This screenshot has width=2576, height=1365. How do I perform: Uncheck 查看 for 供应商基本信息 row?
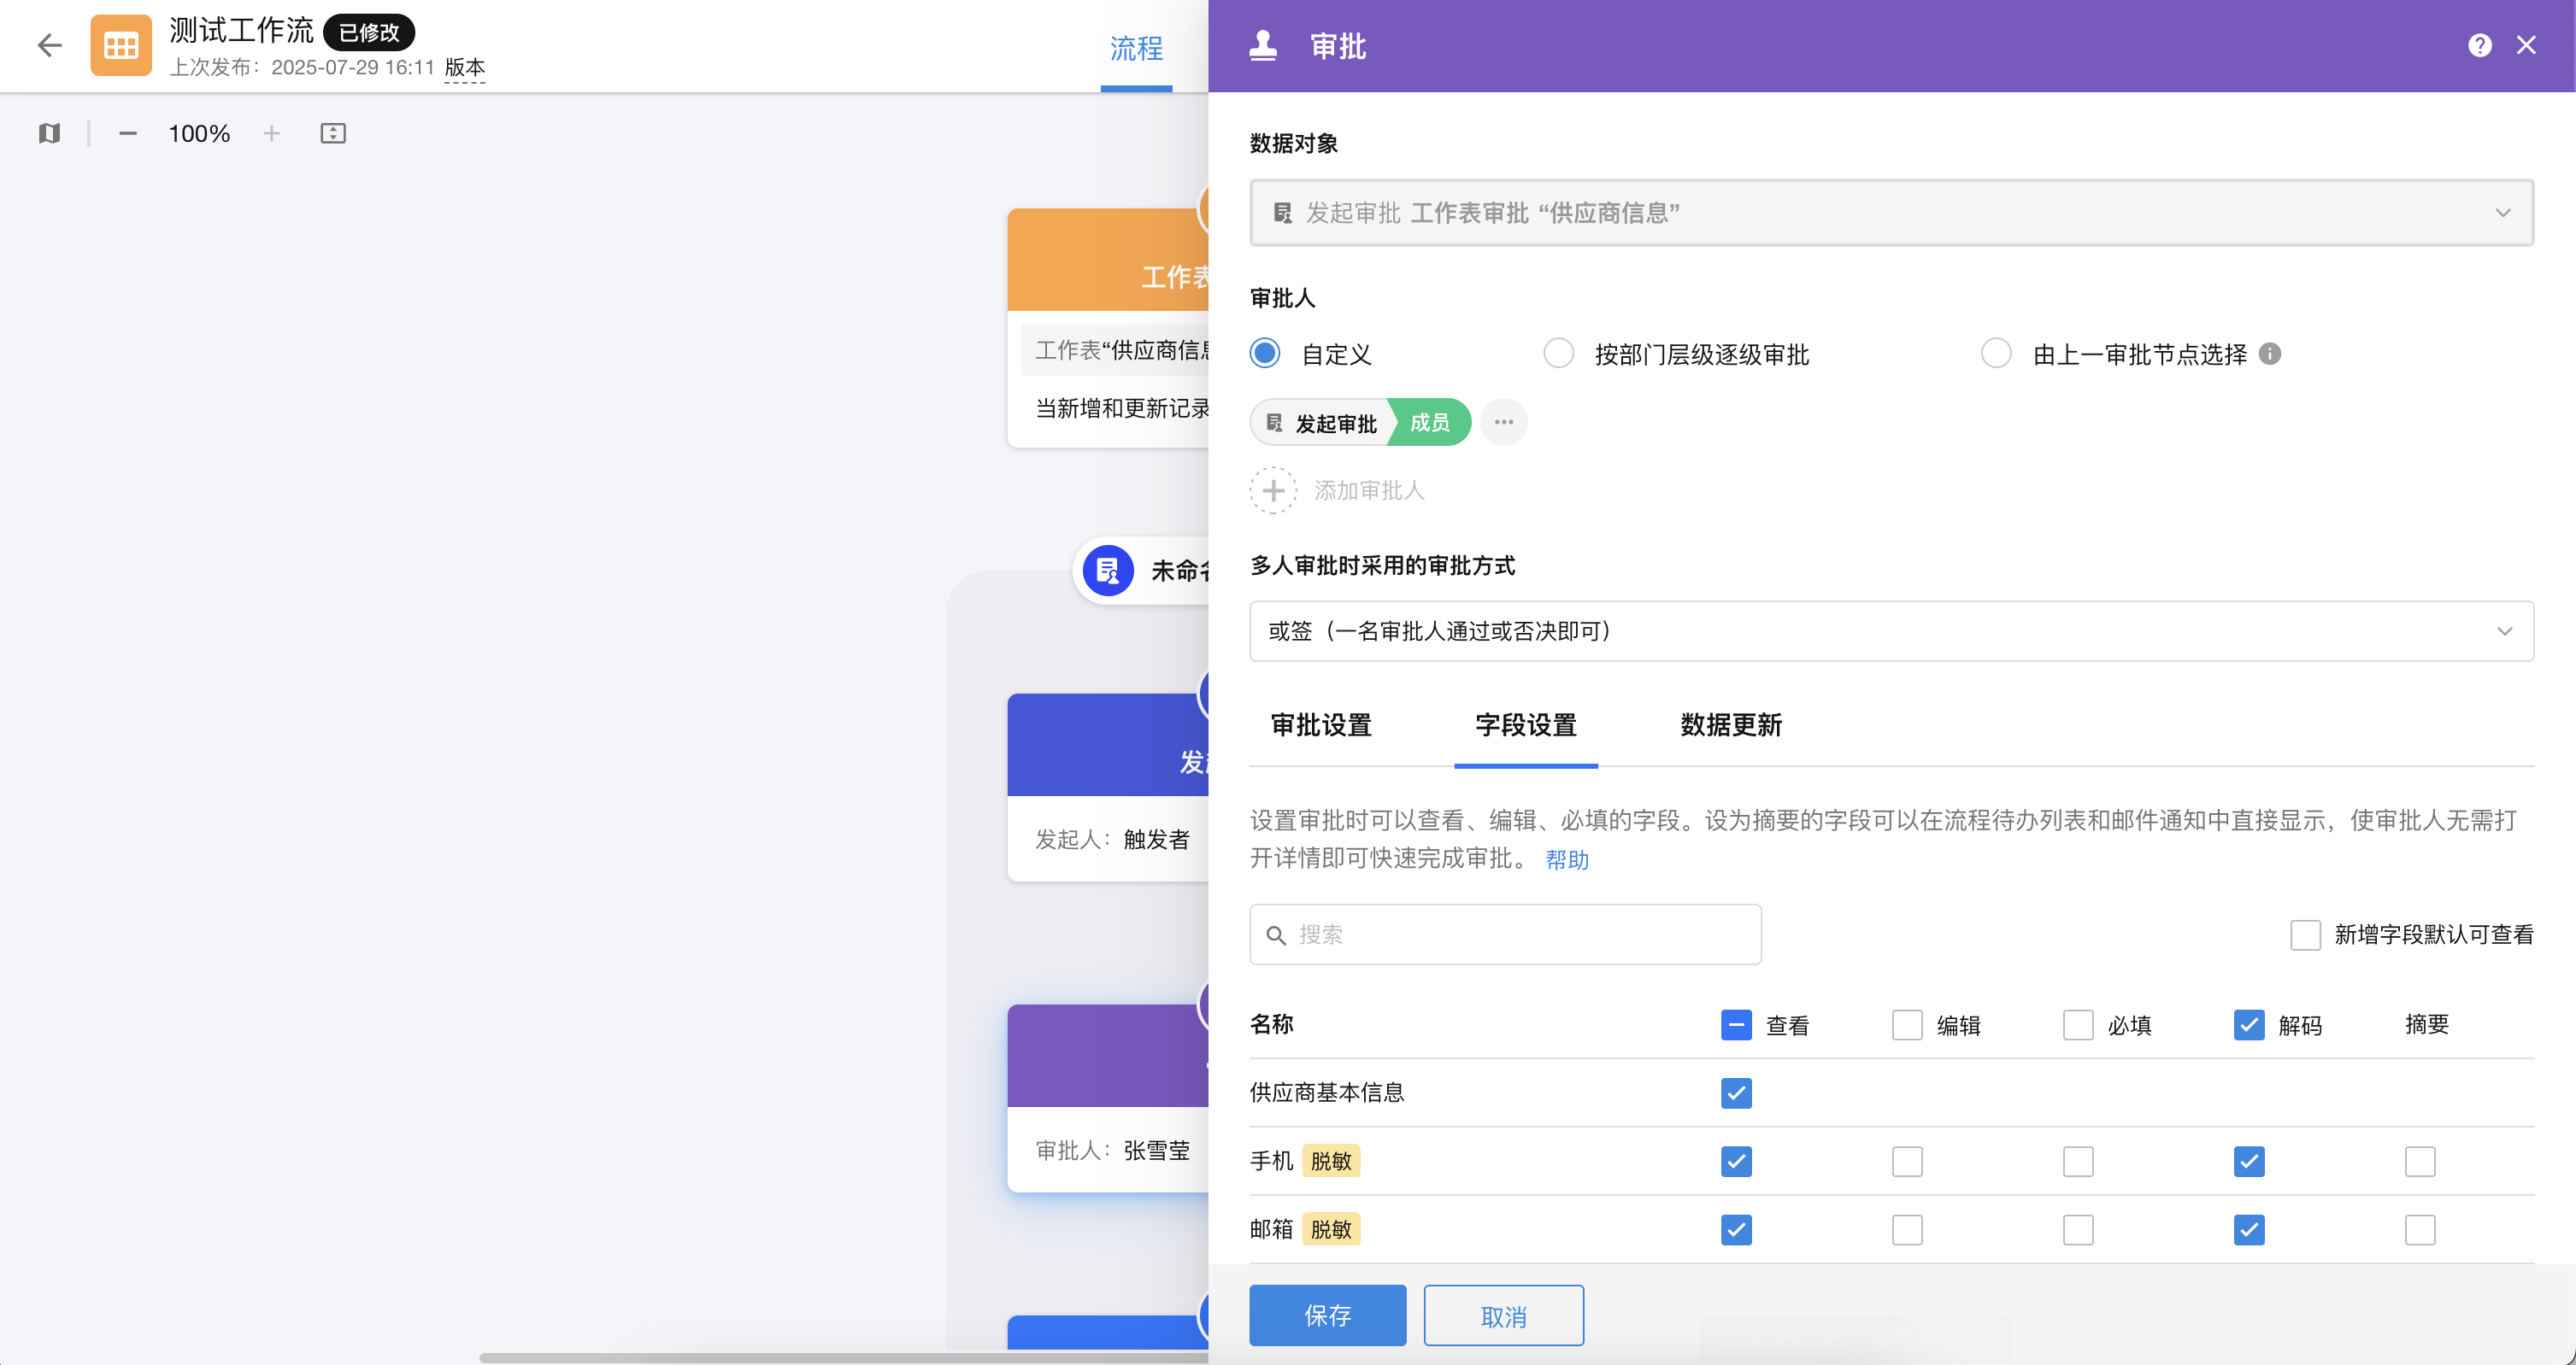(1736, 1093)
